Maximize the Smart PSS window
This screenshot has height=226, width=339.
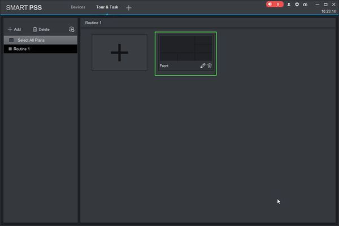point(325,5)
